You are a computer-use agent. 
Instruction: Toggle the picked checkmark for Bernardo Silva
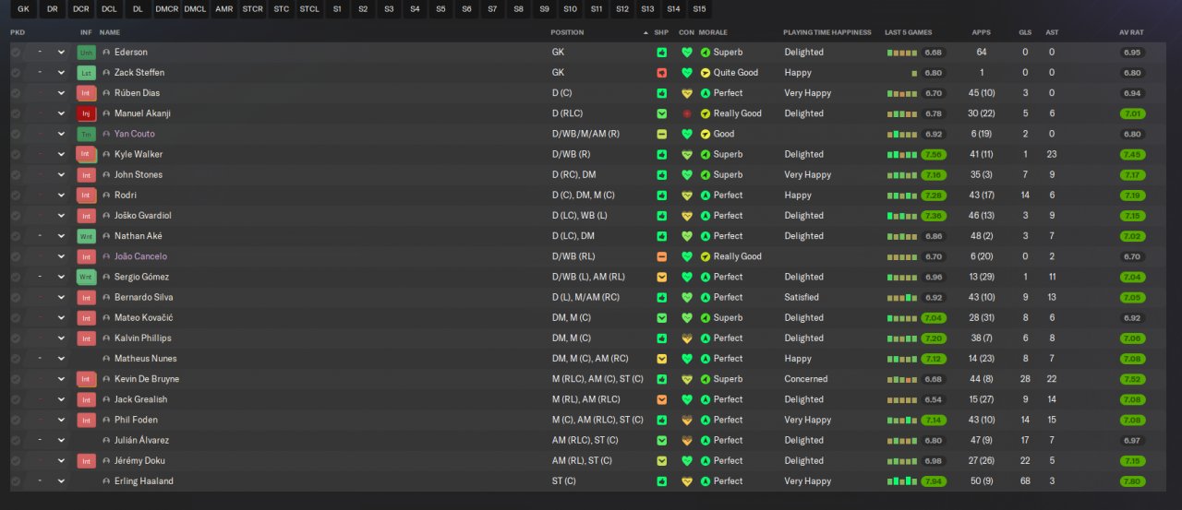point(15,297)
